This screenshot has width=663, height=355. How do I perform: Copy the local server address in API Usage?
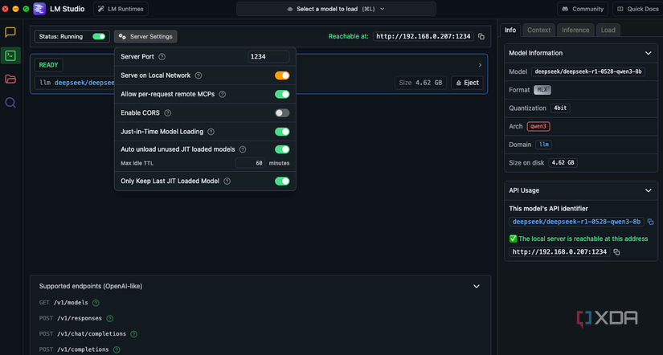click(x=617, y=252)
